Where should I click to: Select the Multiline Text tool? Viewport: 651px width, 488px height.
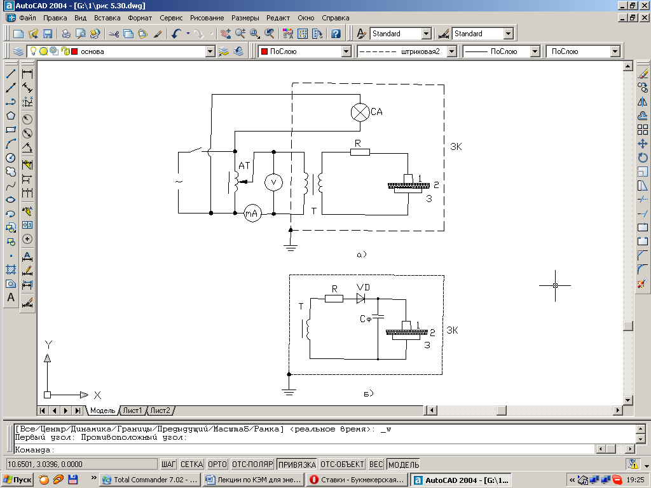coord(11,297)
